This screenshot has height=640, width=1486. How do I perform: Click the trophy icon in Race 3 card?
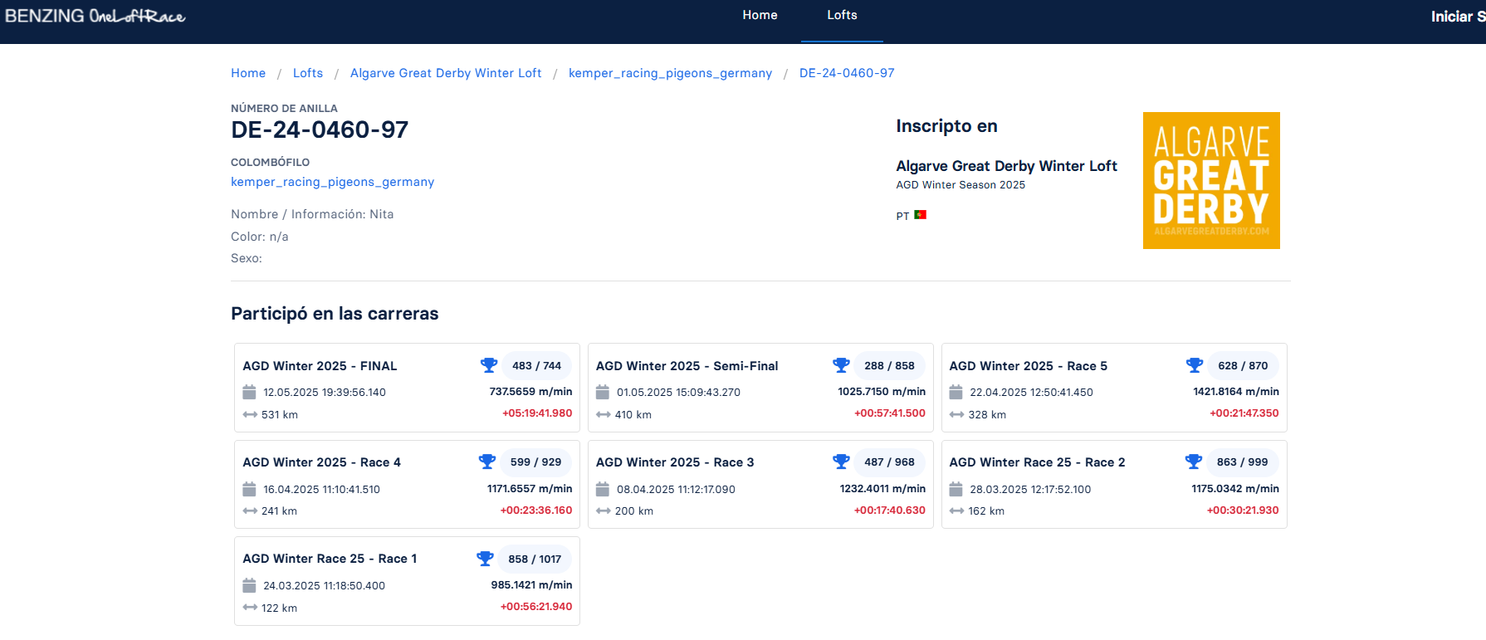point(841,462)
